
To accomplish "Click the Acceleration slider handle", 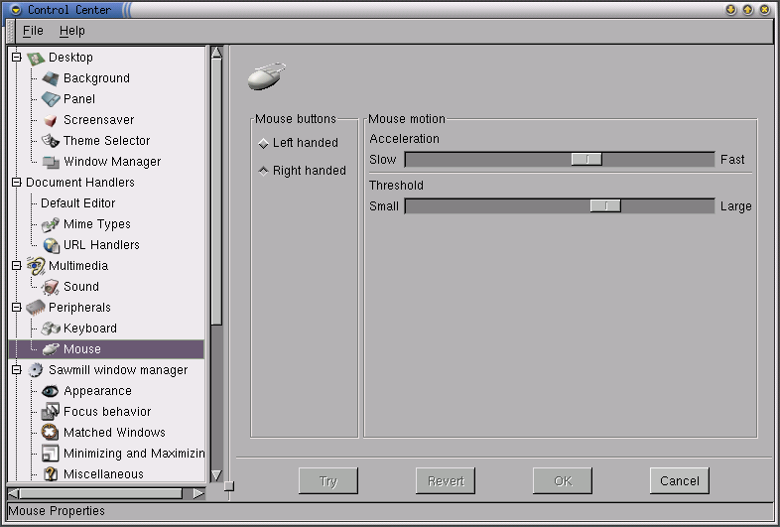I will [586, 159].
